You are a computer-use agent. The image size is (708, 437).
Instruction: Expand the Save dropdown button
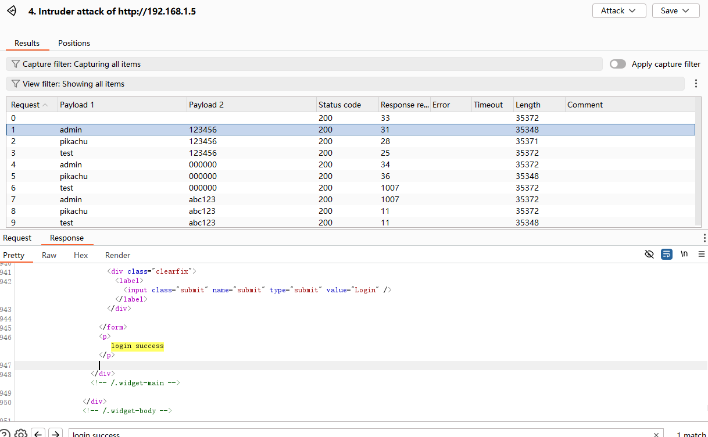(x=675, y=11)
